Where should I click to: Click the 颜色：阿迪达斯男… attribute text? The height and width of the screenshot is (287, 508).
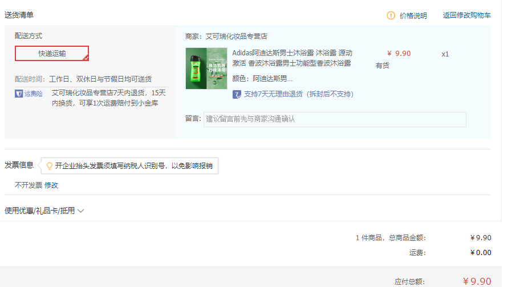(x=262, y=79)
